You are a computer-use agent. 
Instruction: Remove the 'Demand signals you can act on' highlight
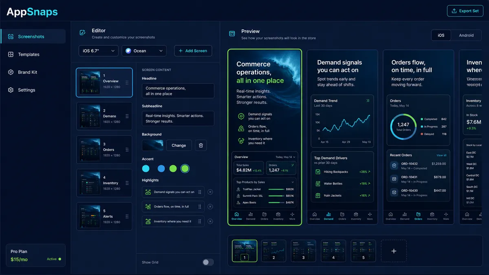pos(210,192)
